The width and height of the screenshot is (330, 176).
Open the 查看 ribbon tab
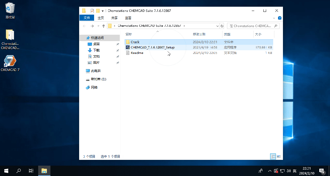click(128, 18)
